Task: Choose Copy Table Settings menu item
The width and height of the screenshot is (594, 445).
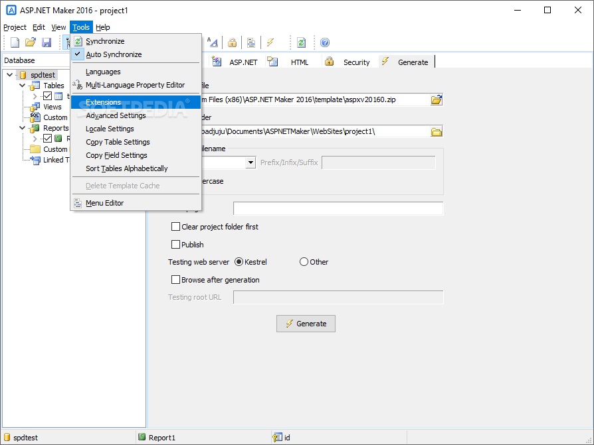Action: point(136,142)
